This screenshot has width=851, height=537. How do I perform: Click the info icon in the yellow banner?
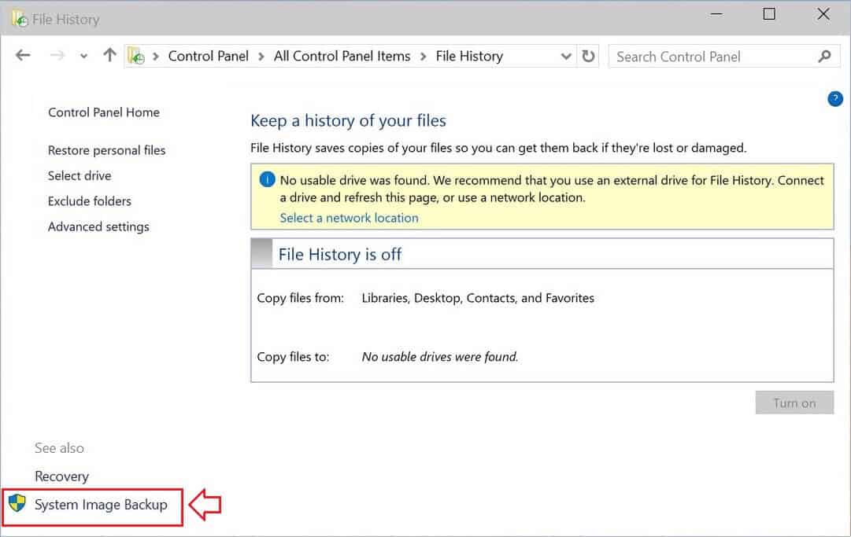pos(267,179)
